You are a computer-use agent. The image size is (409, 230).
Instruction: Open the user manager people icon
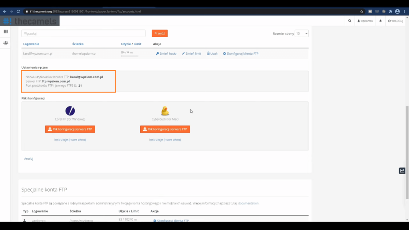tap(6, 43)
